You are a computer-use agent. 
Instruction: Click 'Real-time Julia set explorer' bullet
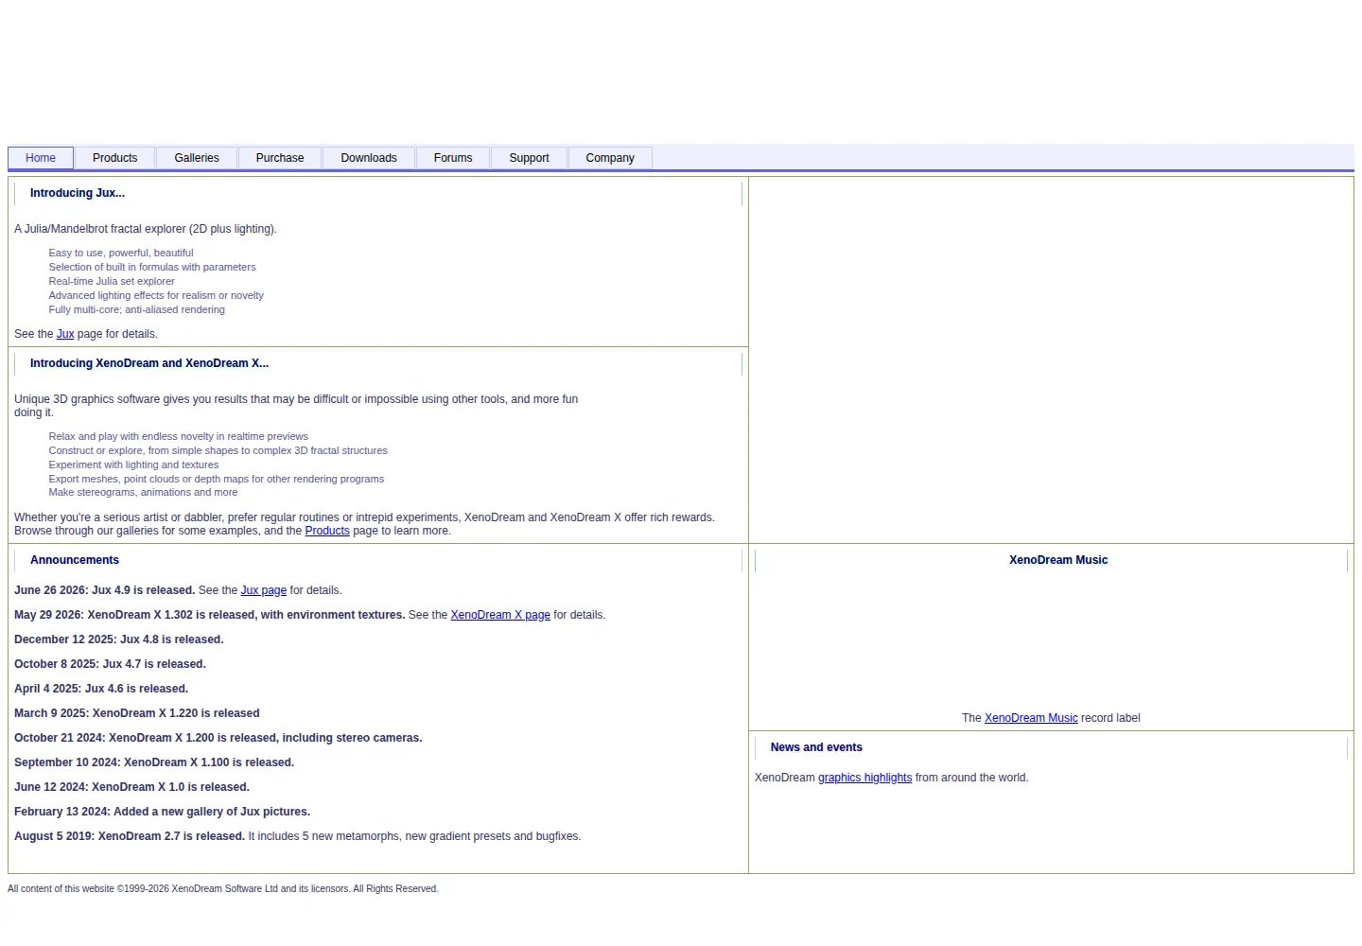point(112,281)
